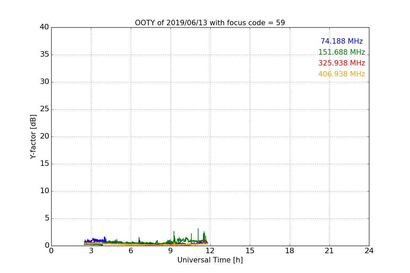Viewport: 410px width, 273px height.
Task: Click the x-axis tick value 12
Action: pos(210,251)
